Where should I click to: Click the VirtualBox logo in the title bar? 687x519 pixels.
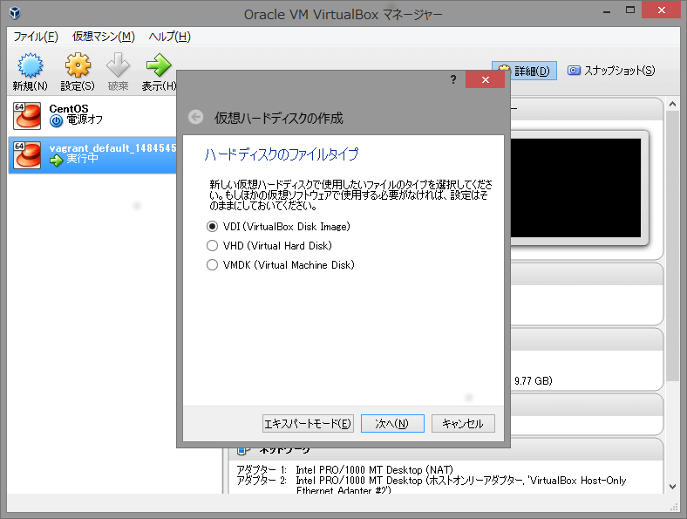point(15,13)
